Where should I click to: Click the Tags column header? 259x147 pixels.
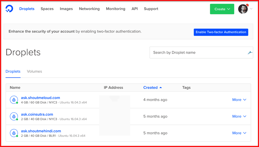[x=186, y=88]
